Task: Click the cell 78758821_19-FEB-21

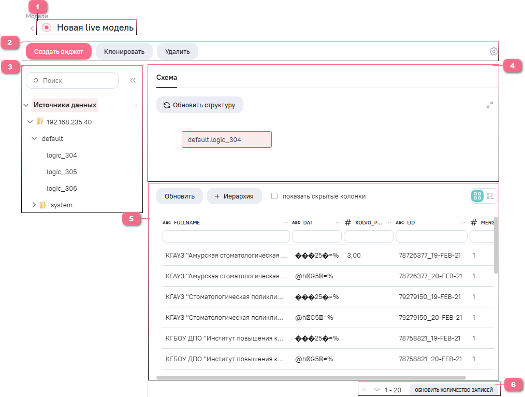Action: point(430,338)
